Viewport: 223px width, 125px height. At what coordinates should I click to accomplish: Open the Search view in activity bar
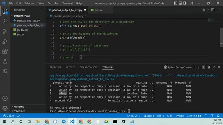[x=5, y=21]
